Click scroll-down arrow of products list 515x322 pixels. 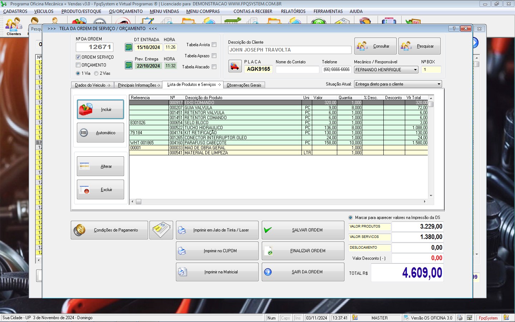431,196
